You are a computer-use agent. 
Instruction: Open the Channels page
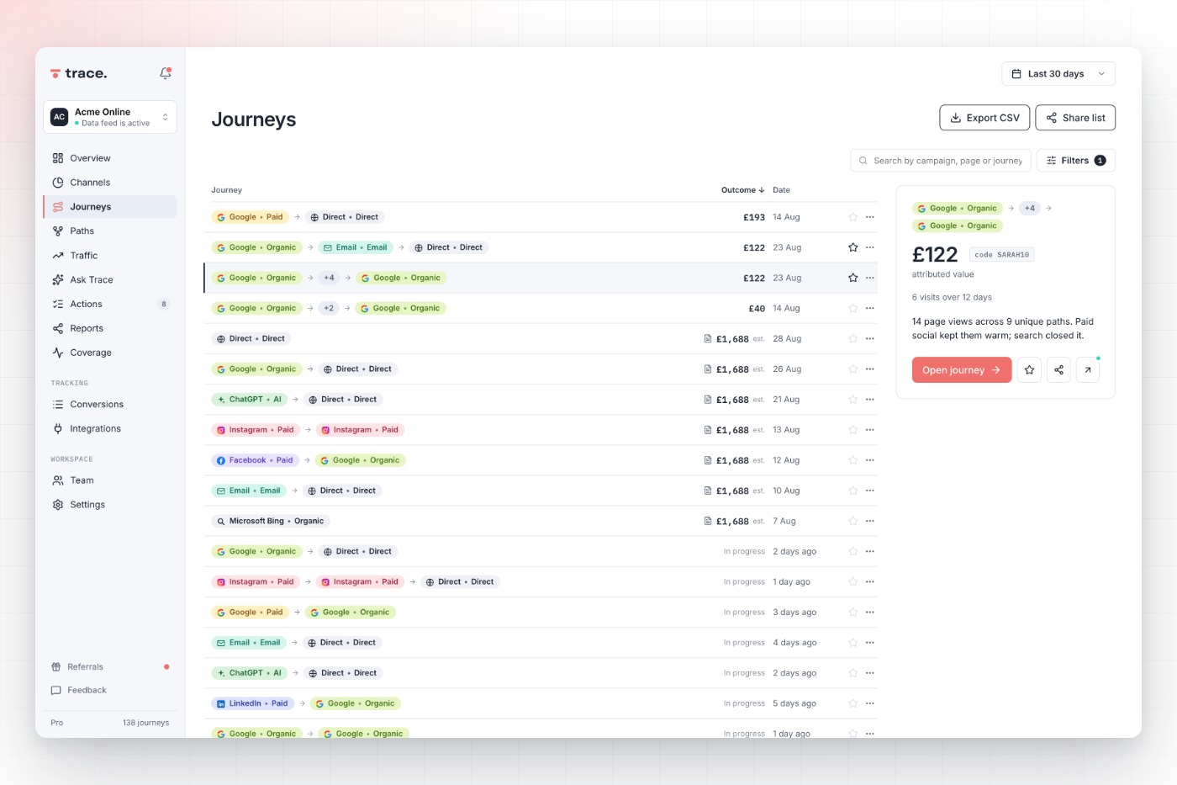coord(110,183)
